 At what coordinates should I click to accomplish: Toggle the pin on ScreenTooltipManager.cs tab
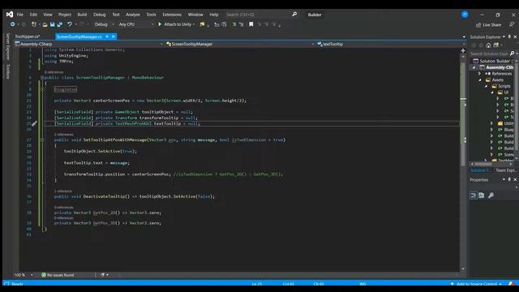point(107,36)
